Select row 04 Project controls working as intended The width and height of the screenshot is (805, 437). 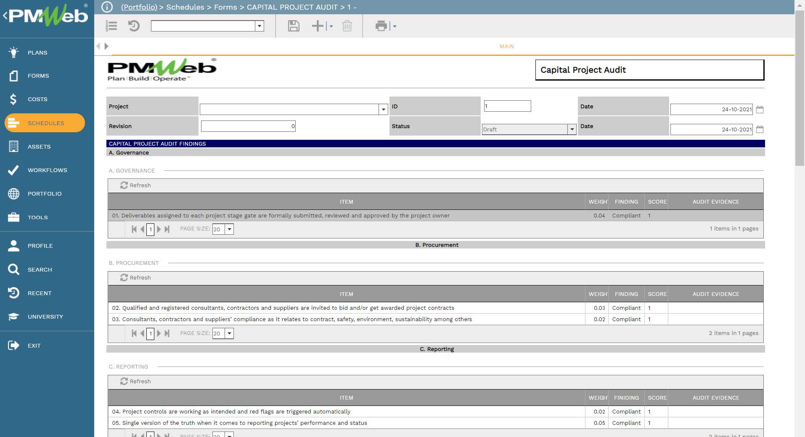click(x=435, y=411)
